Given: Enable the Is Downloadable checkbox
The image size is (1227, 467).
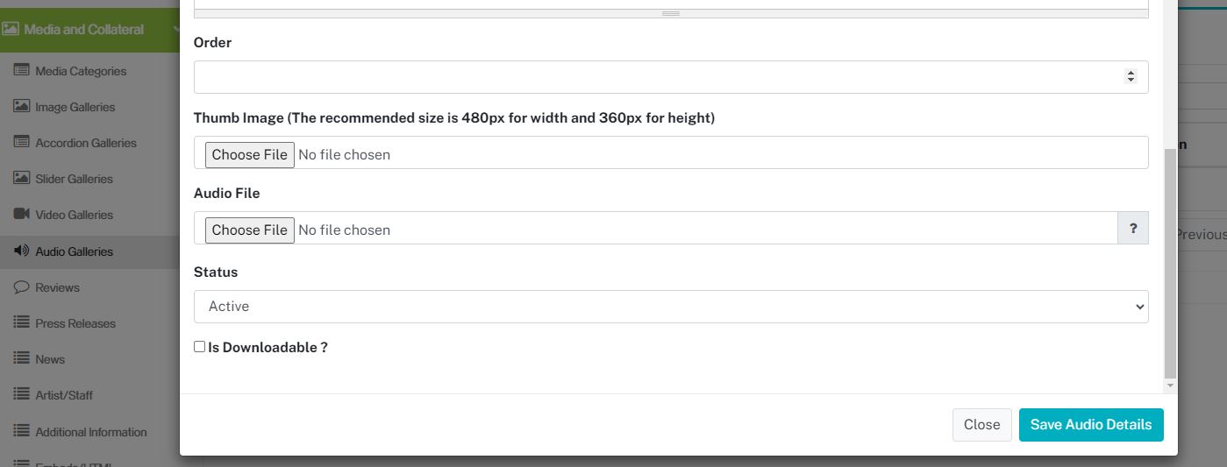Looking at the screenshot, I should (199, 347).
